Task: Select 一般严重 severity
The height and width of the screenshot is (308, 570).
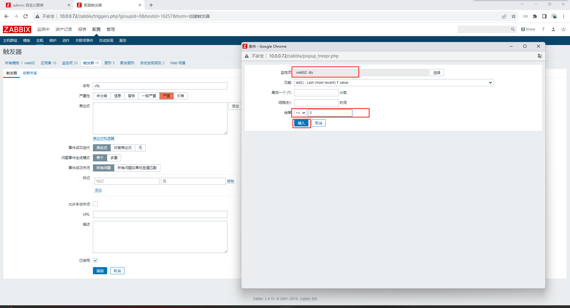Action: (149, 96)
